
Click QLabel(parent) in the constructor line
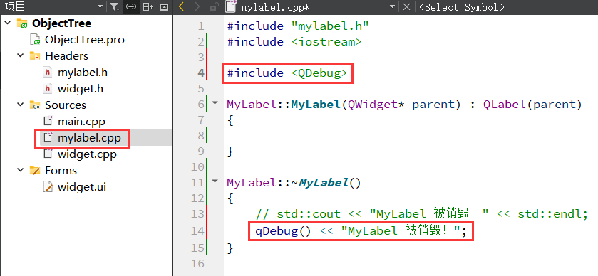click(x=532, y=105)
